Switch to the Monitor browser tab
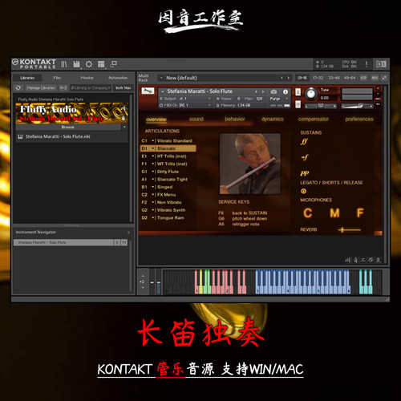The width and height of the screenshot is (401, 401). (x=87, y=78)
